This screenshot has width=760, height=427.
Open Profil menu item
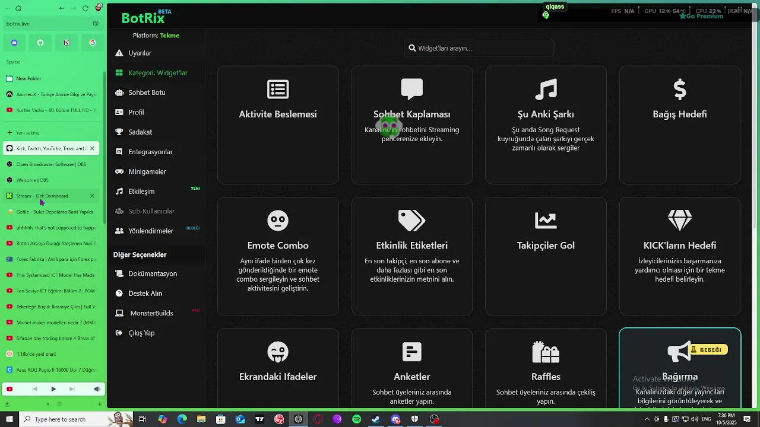click(x=136, y=112)
